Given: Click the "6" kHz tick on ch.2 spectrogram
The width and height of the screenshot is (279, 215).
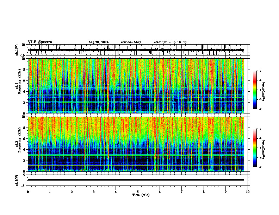Looking at the screenshot, I should [25, 139].
